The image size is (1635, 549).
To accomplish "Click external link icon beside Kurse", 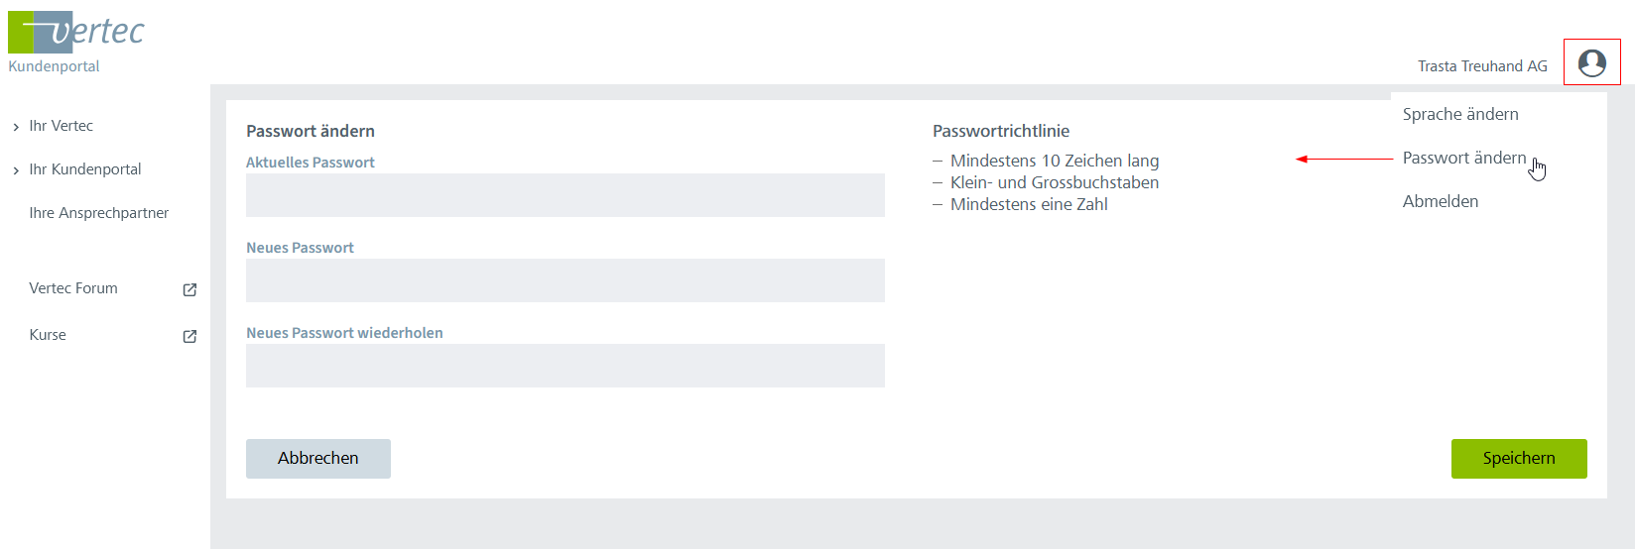I will 189,336.
